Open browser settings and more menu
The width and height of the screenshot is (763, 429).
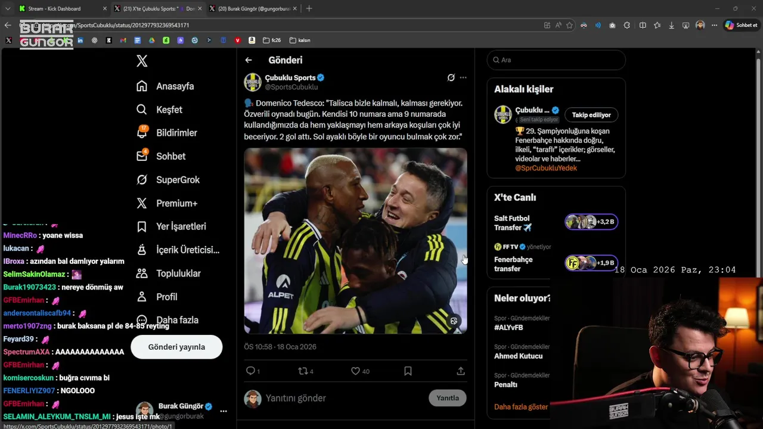pos(714,25)
